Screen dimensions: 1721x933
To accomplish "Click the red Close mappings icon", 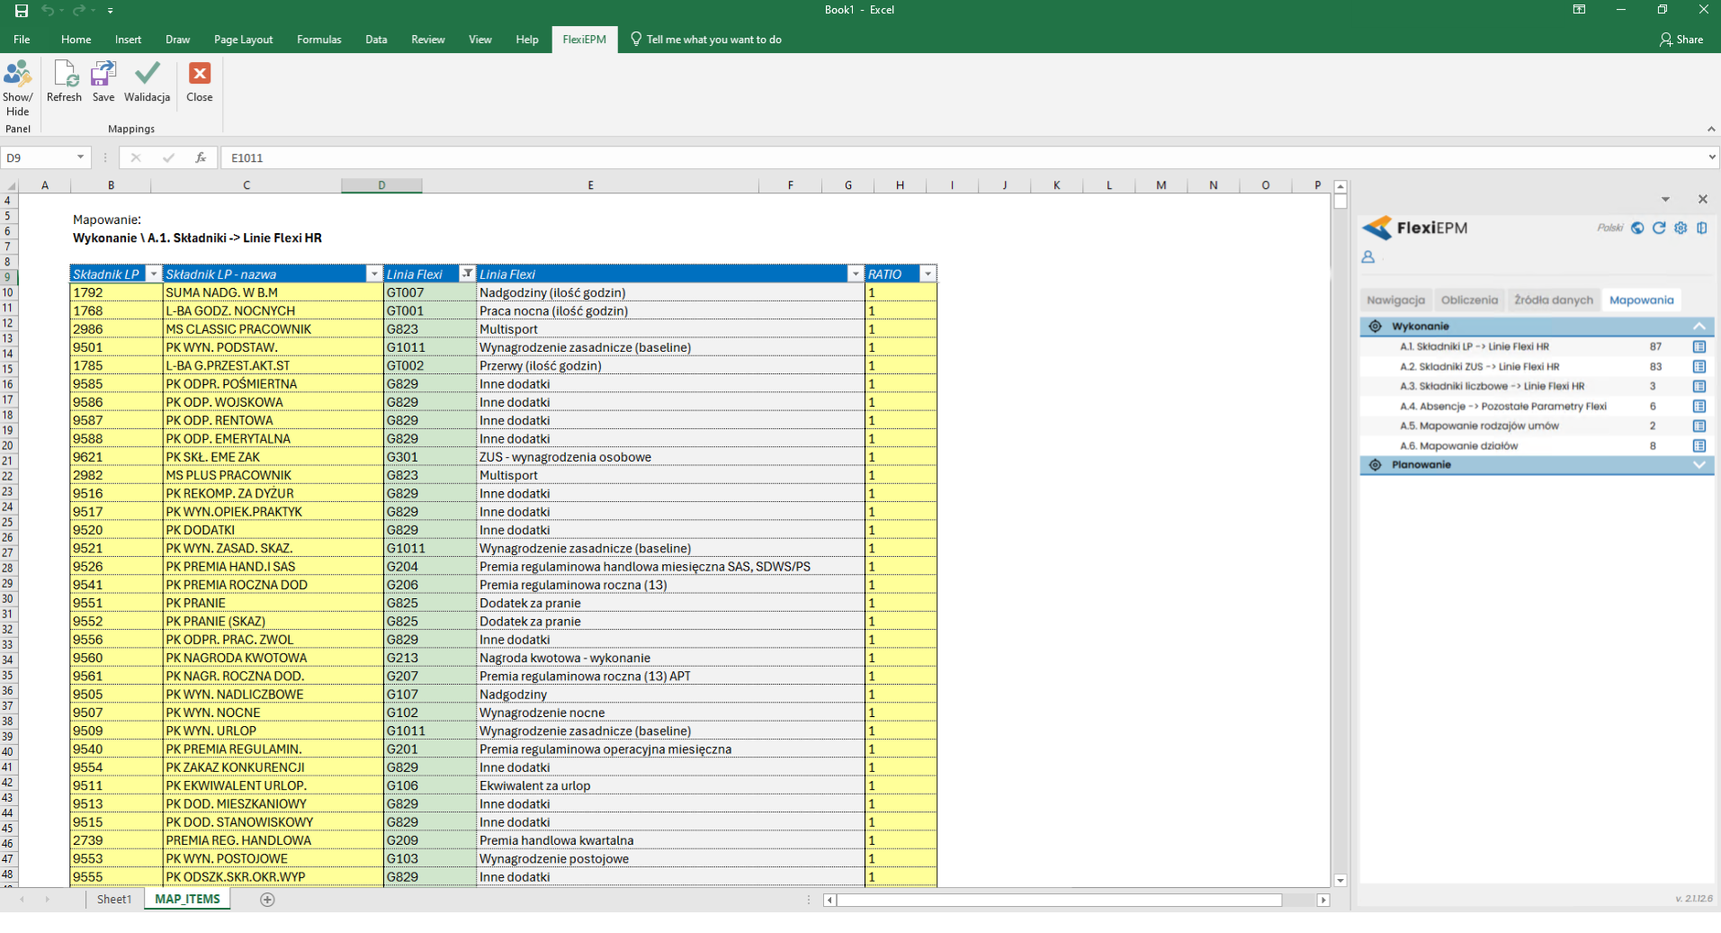I will (x=199, y=75).
